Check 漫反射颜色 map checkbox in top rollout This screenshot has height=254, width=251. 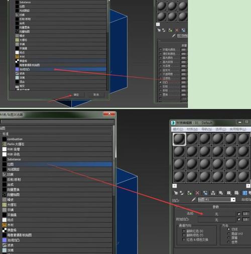pos(161,54)
